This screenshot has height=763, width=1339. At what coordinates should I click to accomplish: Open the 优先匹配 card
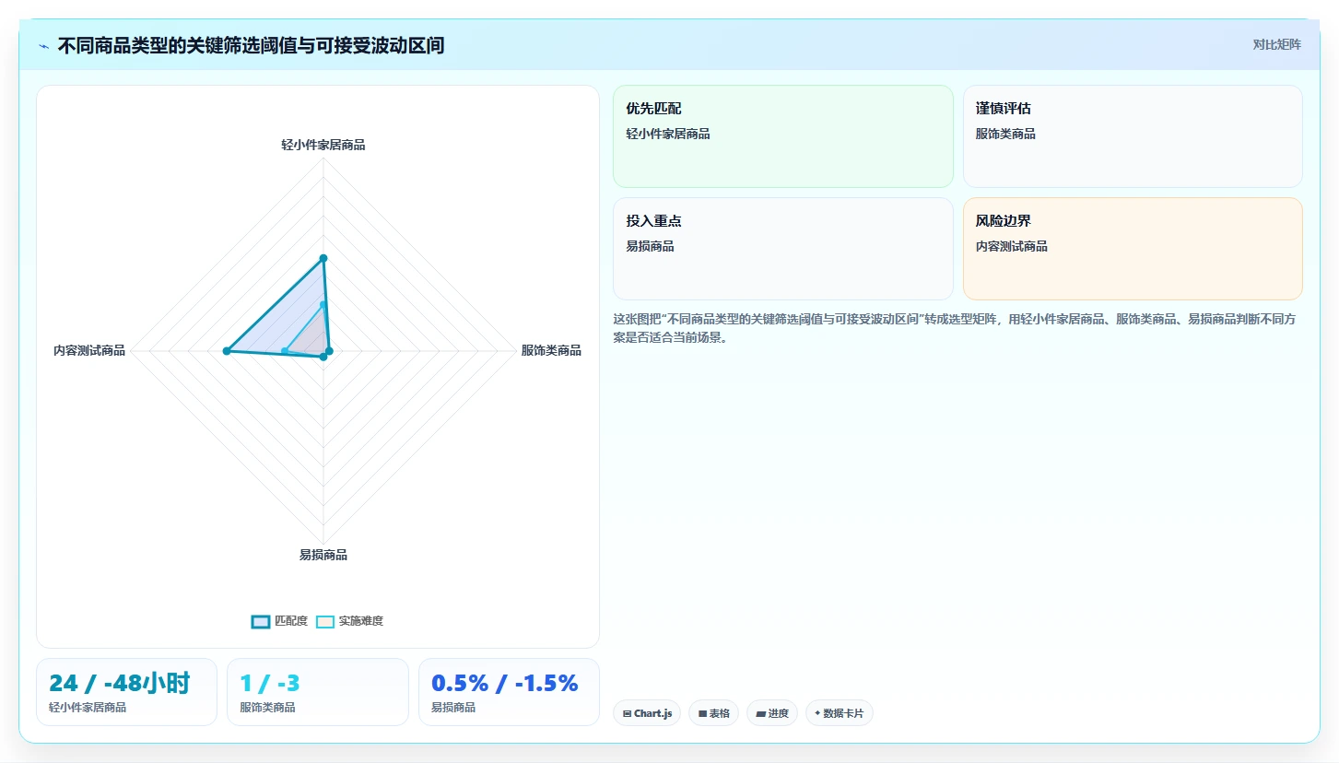(x=783, y=136)
